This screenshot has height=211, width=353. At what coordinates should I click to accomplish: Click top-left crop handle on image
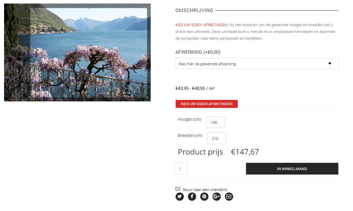coord(30,8)
